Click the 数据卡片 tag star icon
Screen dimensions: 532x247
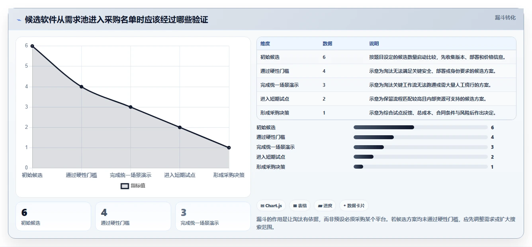pyautogui.click(x=344, y=206)
